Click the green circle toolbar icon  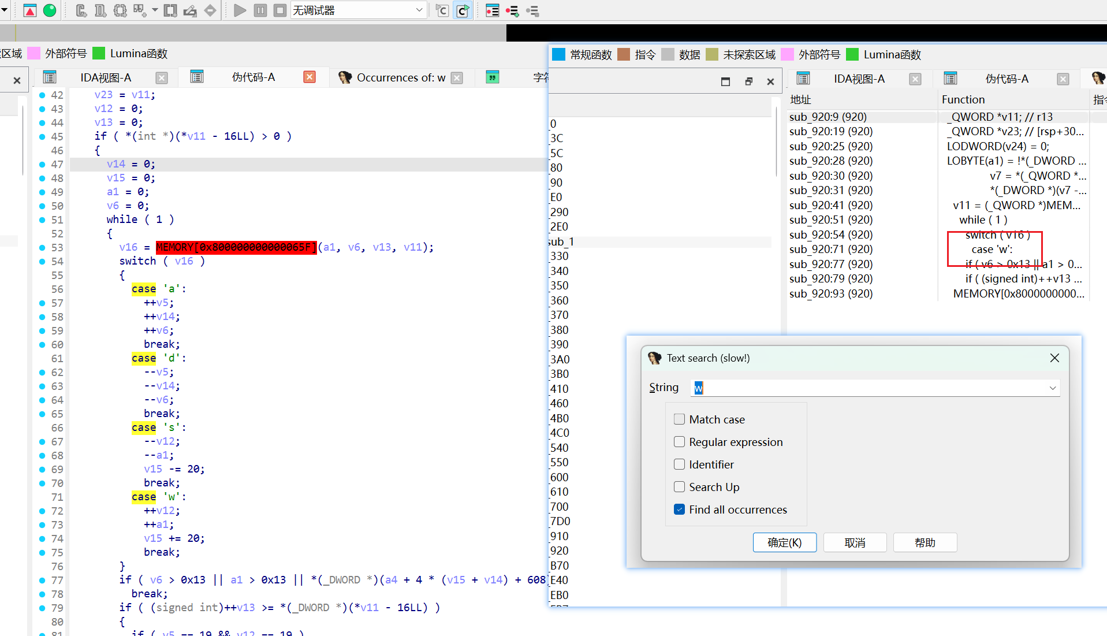click(50, 10)
